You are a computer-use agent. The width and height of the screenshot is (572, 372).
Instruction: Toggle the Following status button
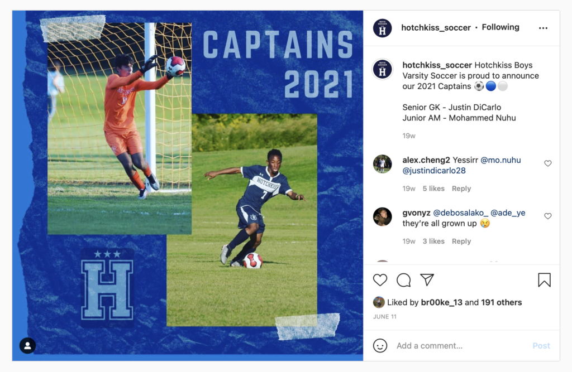click(500, 27)
